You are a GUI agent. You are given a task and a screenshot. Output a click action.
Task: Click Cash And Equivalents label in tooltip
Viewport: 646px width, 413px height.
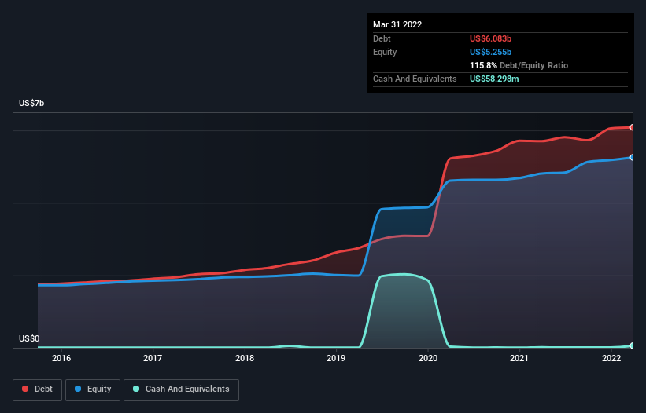(415, 79)
